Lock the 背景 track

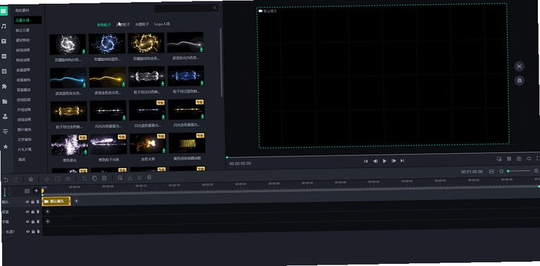[32, 212]
